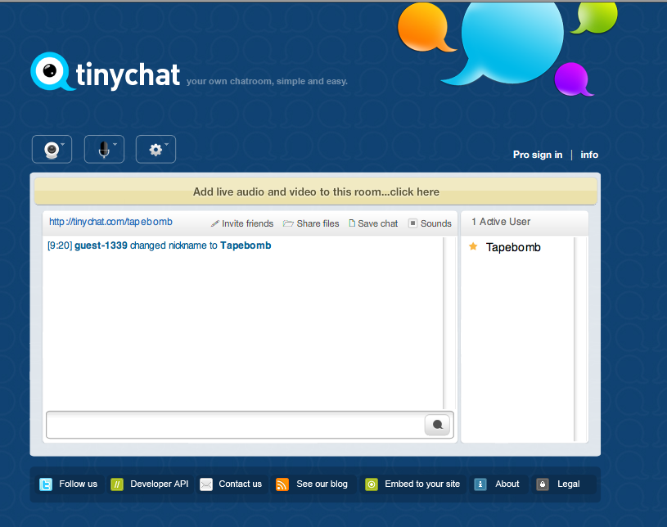The height and width of the screenshot is (527, 667).
Task: Open the info link
Action: [x=589, y=155]
